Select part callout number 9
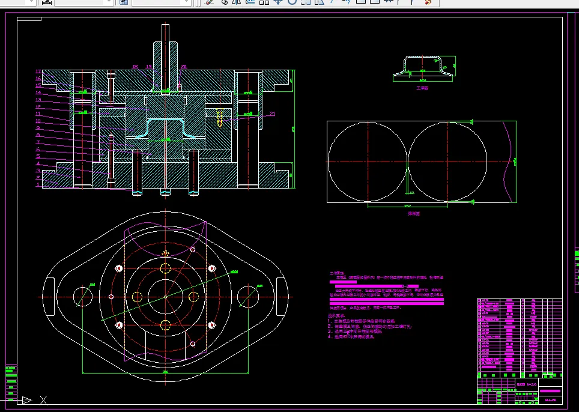Viewport: 579px width, 412px height. coord(38,128)
